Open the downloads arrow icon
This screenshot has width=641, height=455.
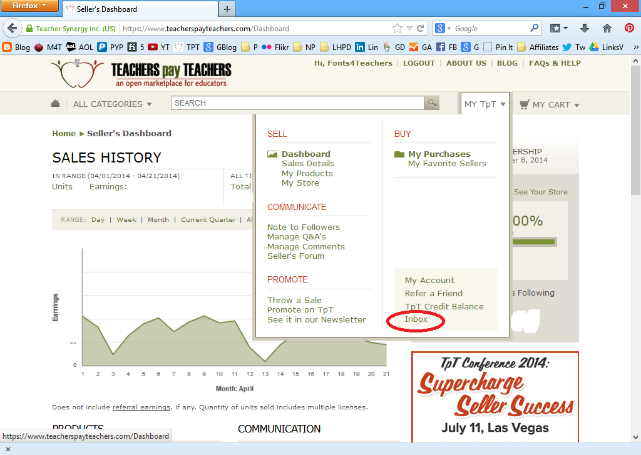pos(585,28)
